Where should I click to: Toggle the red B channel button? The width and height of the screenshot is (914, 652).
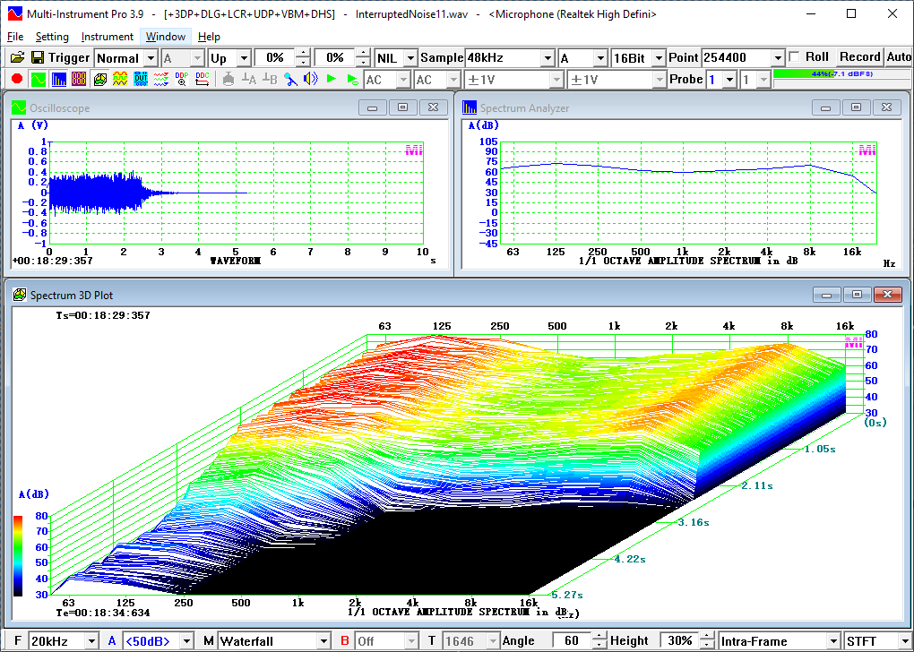pyautogui.click(x=345, y=641)
